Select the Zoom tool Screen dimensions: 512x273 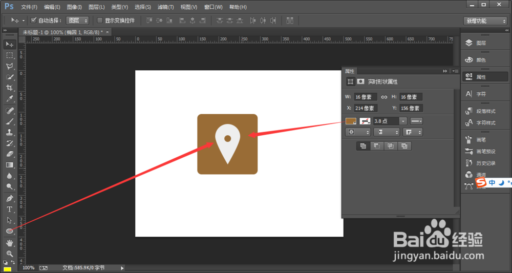pyautogui.click(x=9, y=254)
